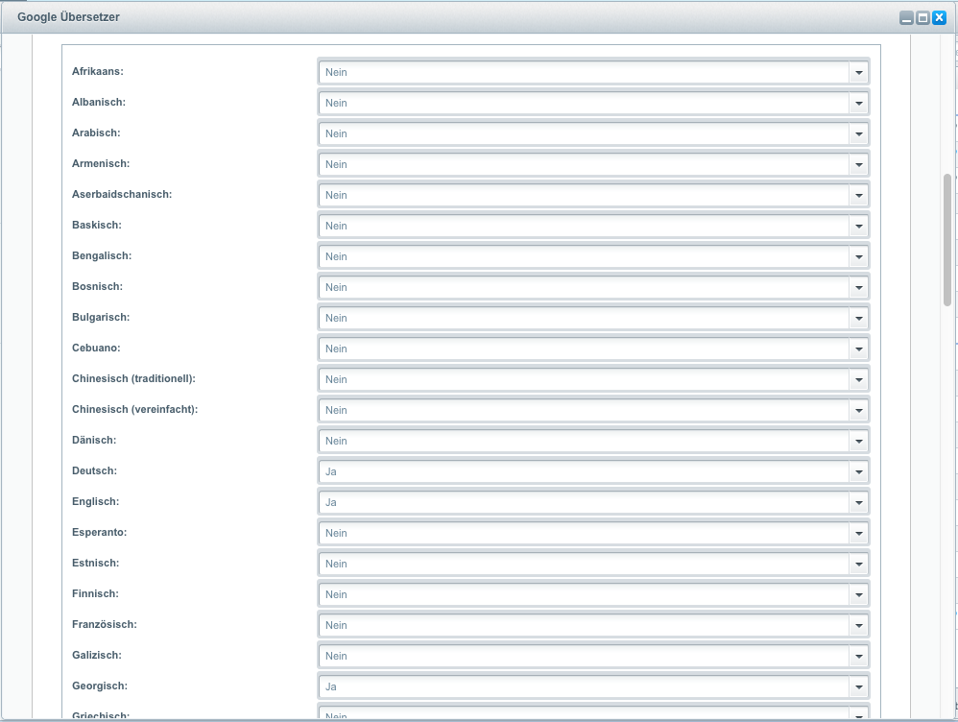Screen dimensions: 958x722
Task: Open the Dänisch dropdown arrow
Action: [x=858, y=441]
